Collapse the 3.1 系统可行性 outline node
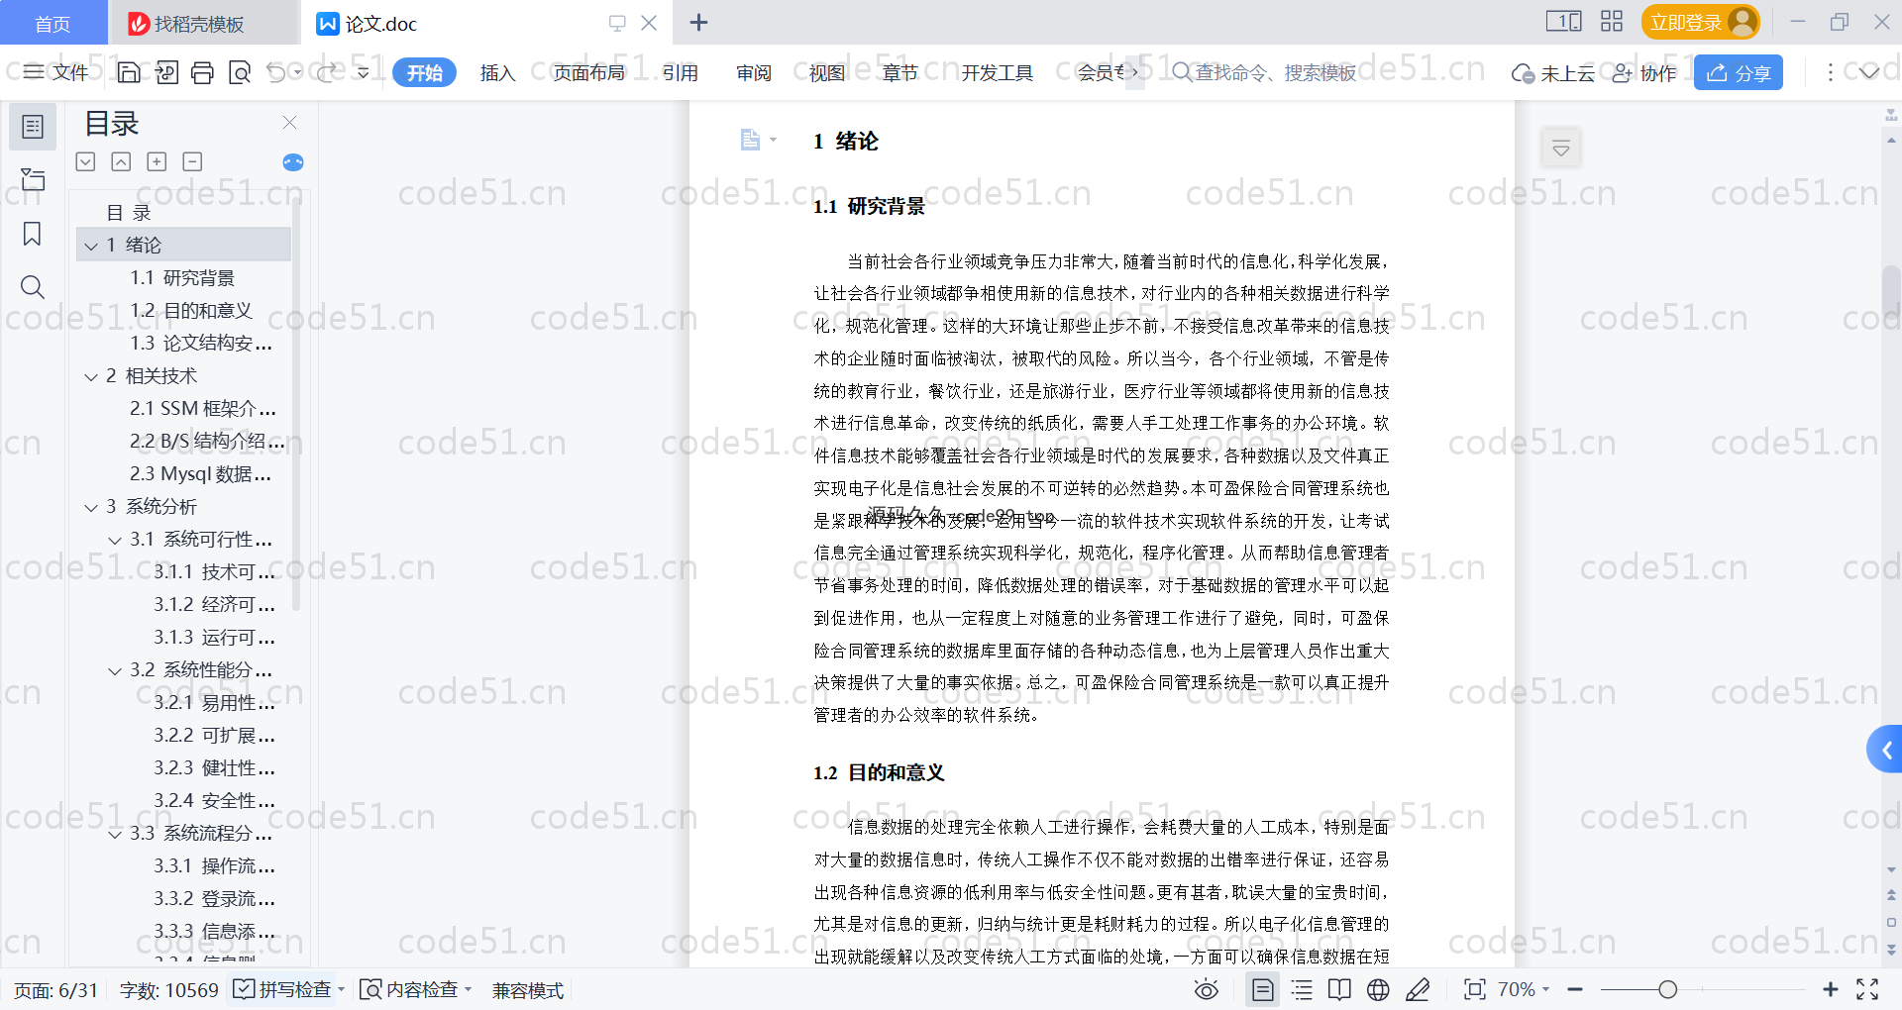 click(115, 540)
